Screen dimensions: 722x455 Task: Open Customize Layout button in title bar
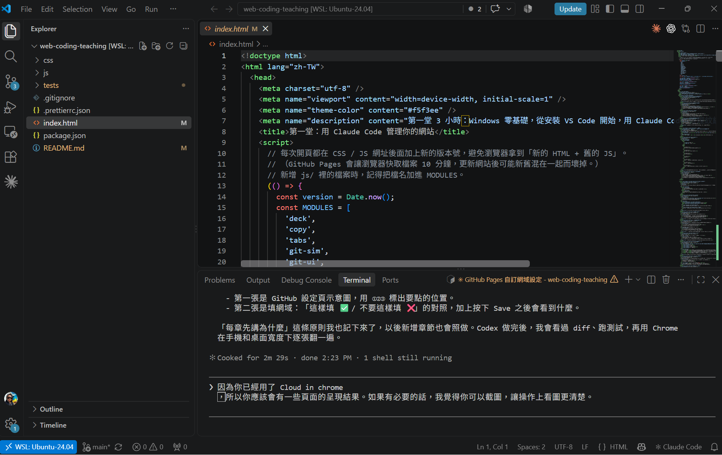tap(595, 9)
